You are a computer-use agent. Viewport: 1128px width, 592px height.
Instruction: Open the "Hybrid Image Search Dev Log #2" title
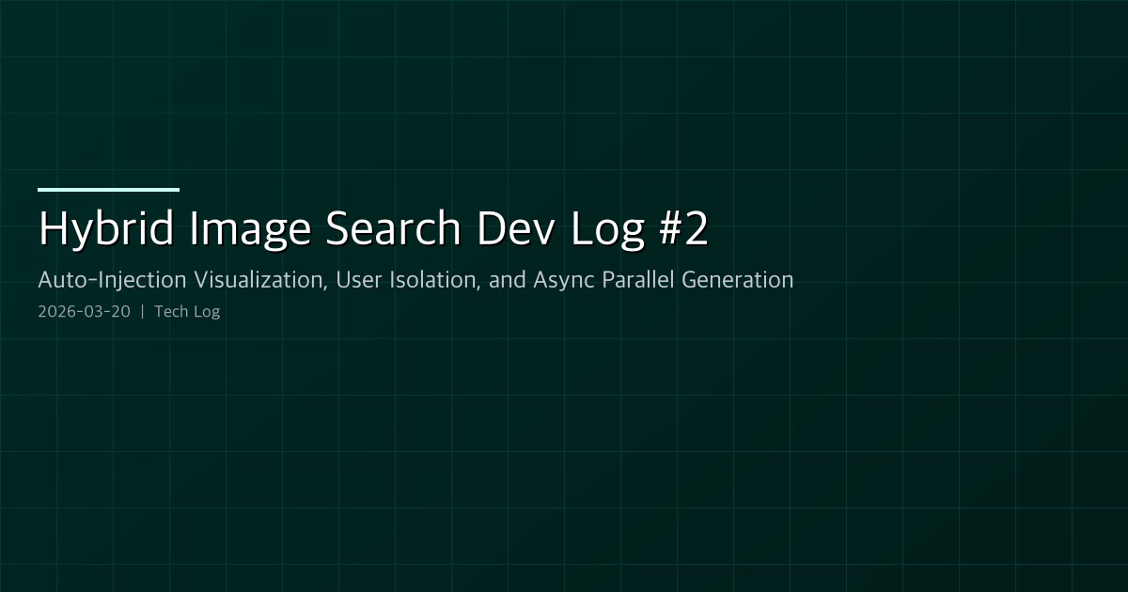tap(373, 227)
